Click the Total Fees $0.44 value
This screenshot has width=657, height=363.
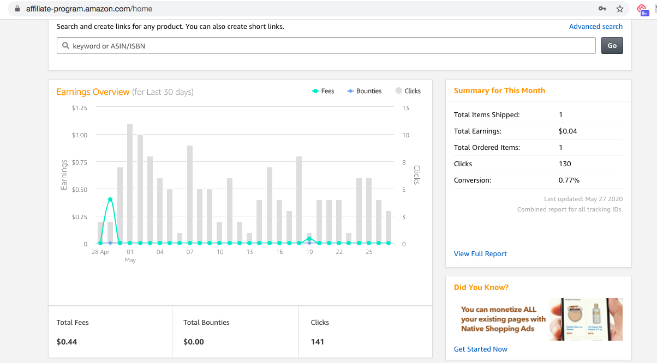click(x=67, y=342)
